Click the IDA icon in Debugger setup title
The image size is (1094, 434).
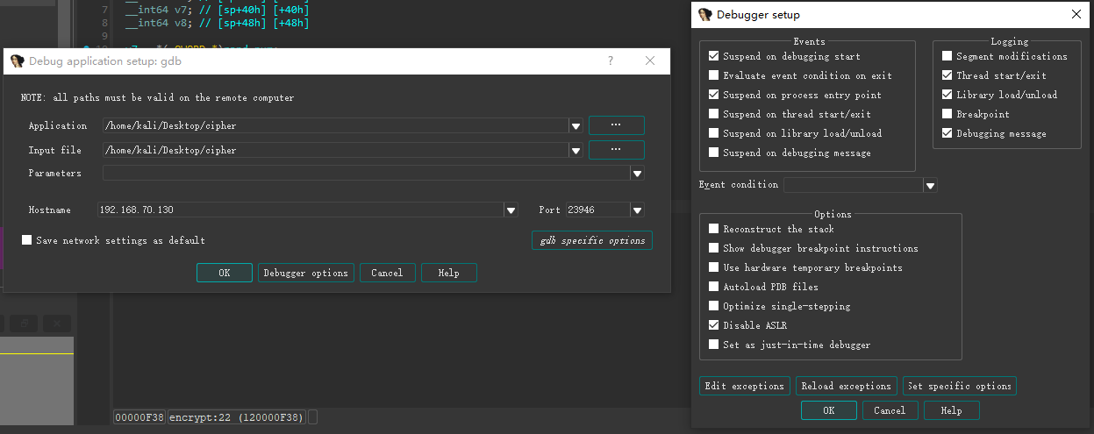(x=705, y=15)
